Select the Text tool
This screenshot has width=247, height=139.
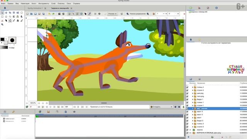pyautogui.click(x=18, y=20)
